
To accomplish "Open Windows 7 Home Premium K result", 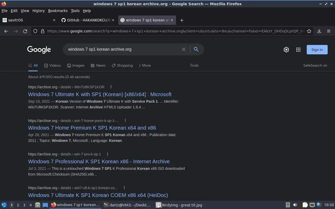I will coord(92,128).
